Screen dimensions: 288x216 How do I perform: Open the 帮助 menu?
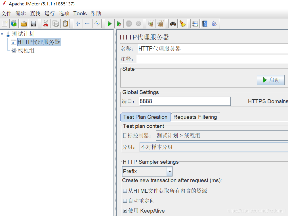[96, 13]
